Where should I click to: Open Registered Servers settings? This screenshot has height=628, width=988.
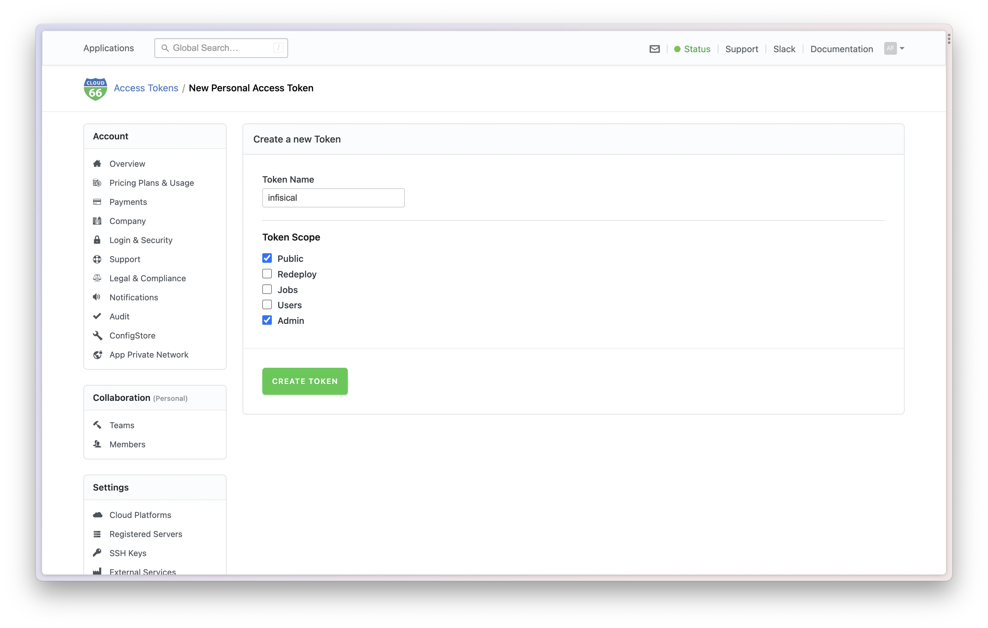coord(146,534)
